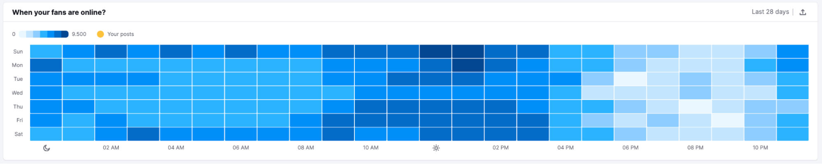Click the color scale legend bar
Viewport: 822px width, 164px height.
coord(44,34)
